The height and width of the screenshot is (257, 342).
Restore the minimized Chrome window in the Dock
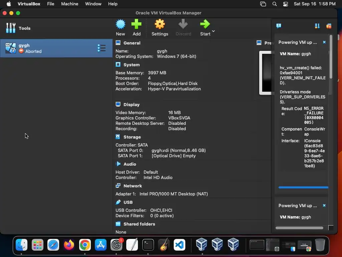click(305, 245)
